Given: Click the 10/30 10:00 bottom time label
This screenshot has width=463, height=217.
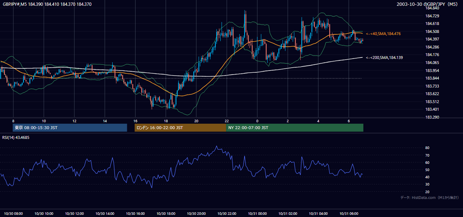Looking at the screenshot, I should (x=44, y=213).
